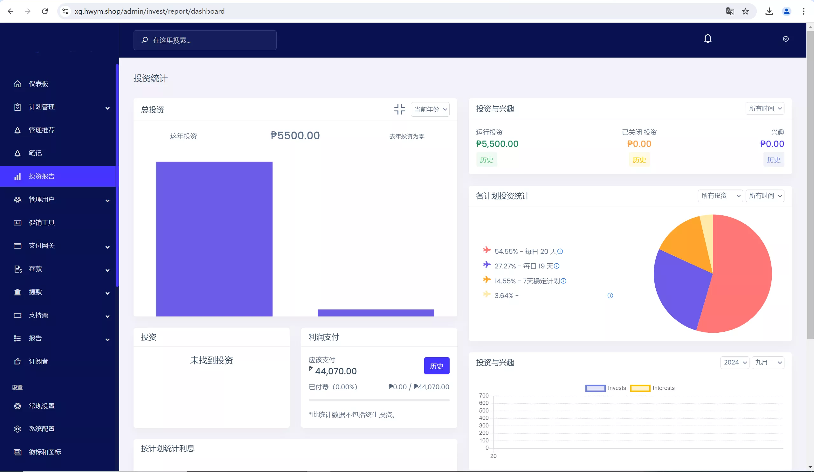Open 仪表板 in the sidebar

38,84
